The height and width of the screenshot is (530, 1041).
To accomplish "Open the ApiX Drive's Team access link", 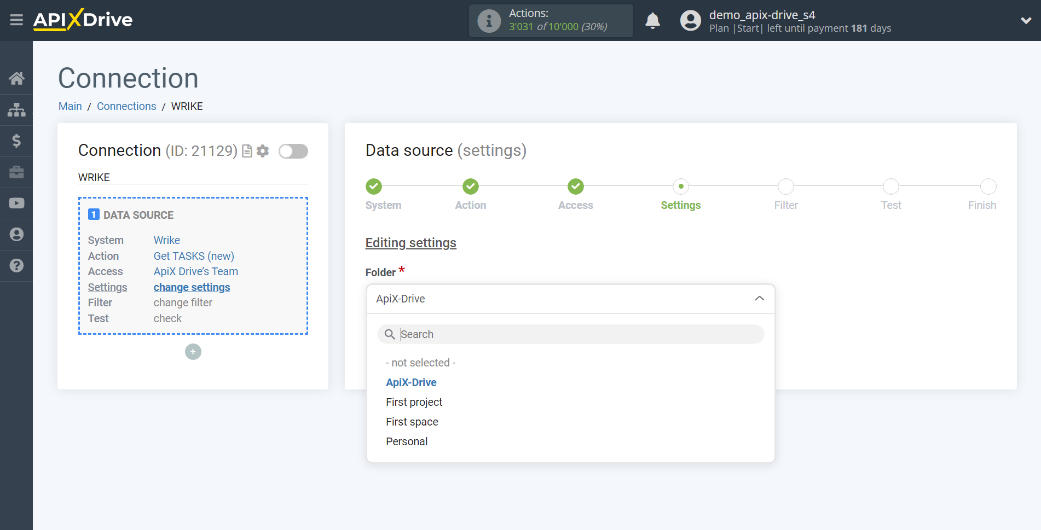I will click(196, 271).
